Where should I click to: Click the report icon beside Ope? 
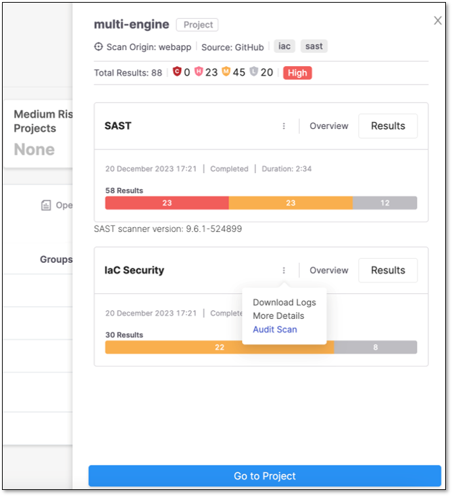pos(46,205)
